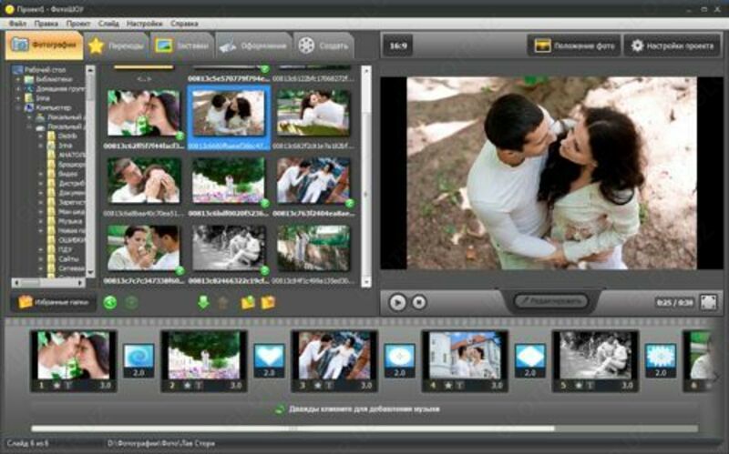The height and width of the screenshot is (454, 729).
Task: Select the heart transition after slide 2
Action: pyautogui.click(x=269, y=356)
